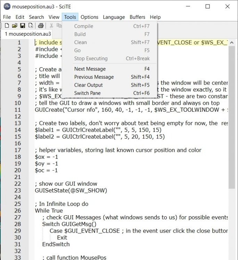Minimize the SciTE window
238x260 pixels.
188,6
